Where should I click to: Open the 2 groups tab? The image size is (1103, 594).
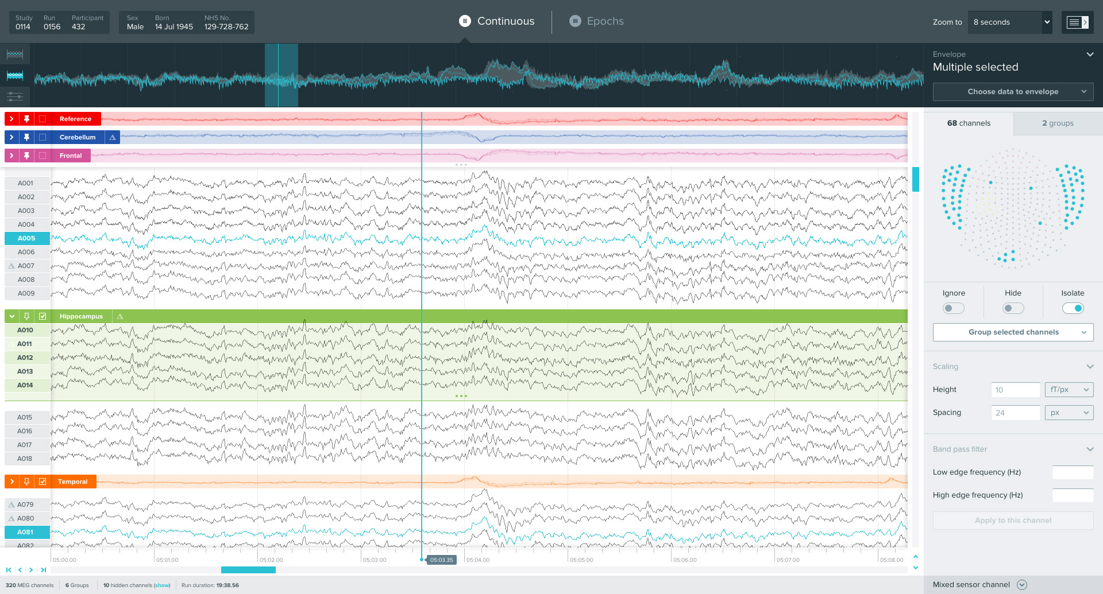coord(1058,123)
